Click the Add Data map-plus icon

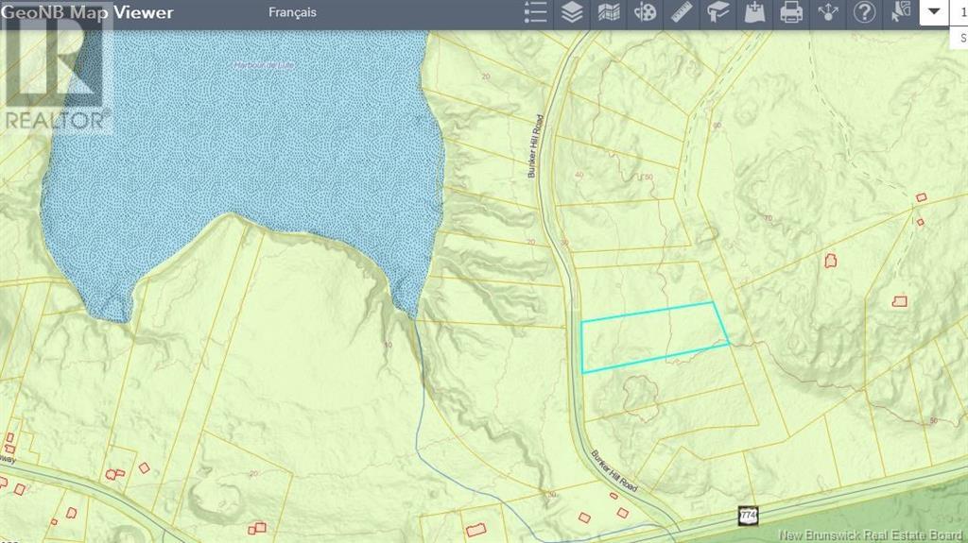[x=754, y=12]
